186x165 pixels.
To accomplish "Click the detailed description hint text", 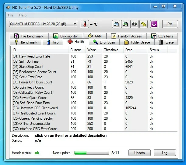I will pyautogui.click(x=71, y=135).
